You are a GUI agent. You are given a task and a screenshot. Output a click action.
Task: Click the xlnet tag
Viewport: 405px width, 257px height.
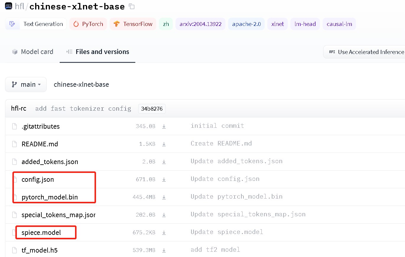point(278,24)
